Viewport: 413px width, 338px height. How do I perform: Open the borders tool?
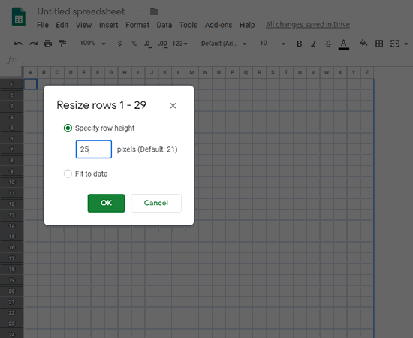tap(379, 44)
